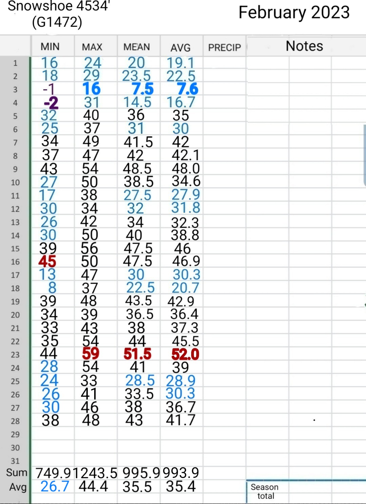The image size is (366, 504).
Task: Select row 29 header number
Action: 15,434
